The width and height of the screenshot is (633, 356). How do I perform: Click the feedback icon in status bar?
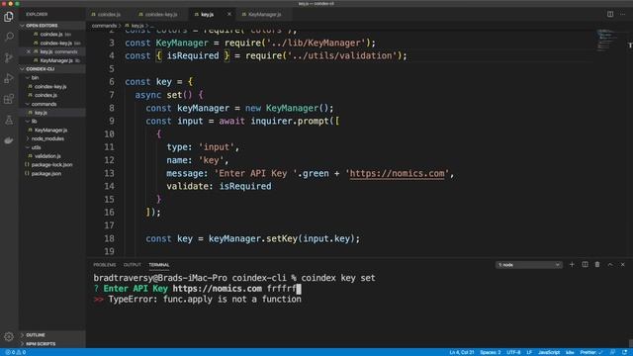tap(613, 352)
